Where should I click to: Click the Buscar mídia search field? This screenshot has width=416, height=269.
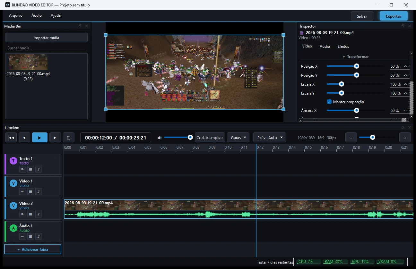[47, 48]
